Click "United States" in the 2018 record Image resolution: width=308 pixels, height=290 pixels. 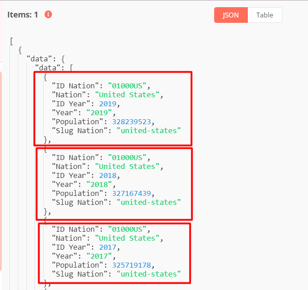point(129,166)
